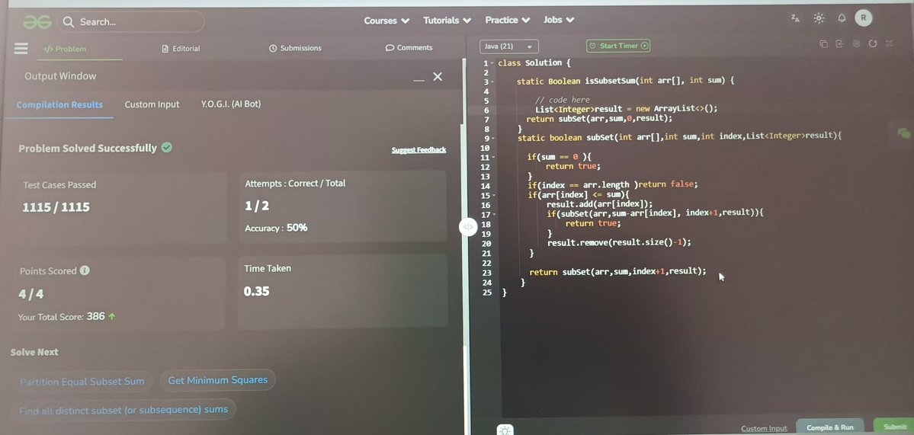
Task: Click code line 'class Solution {'
Action: click(x=534, y=63)
